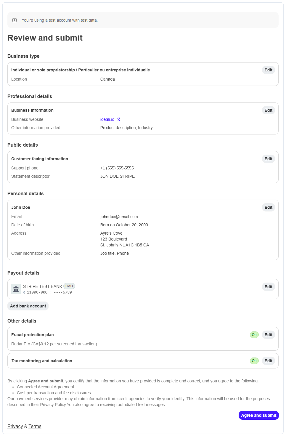Open the ideali.io website link

[107, 119]
